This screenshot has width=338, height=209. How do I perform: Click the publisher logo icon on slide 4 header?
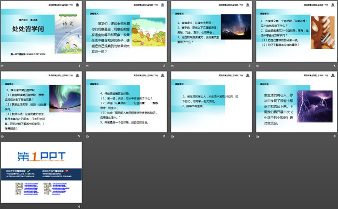(333, 4)
